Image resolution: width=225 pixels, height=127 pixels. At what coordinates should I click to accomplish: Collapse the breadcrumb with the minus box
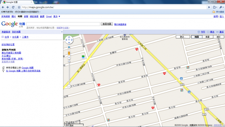(2, 37)
